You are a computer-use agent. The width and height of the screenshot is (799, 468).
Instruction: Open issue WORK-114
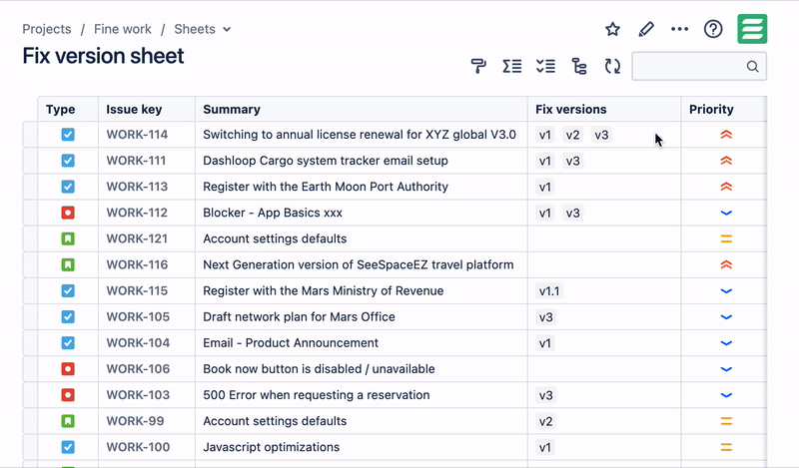(137, 135)
